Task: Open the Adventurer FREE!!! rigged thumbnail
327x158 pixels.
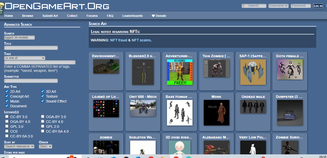Action: [x=179, y=72]
